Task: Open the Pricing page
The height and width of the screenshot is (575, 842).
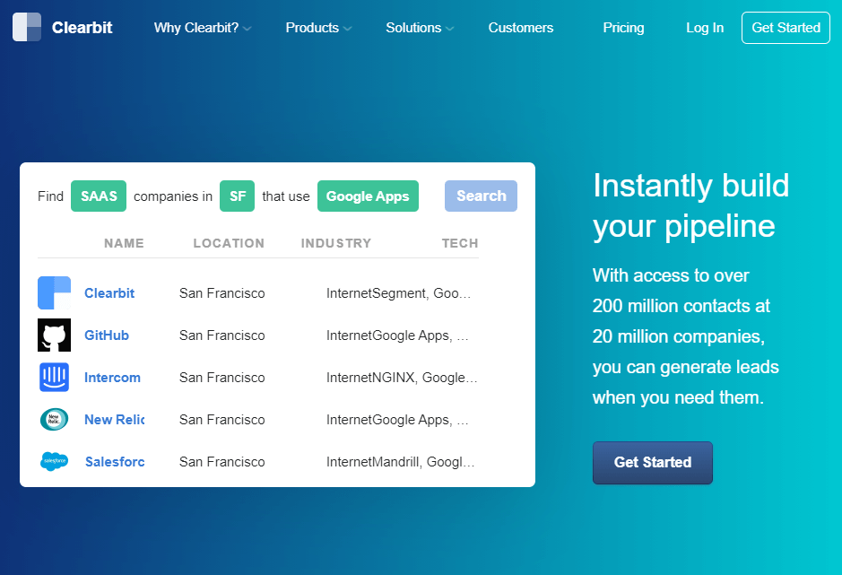Action: (x=623, y=28)
